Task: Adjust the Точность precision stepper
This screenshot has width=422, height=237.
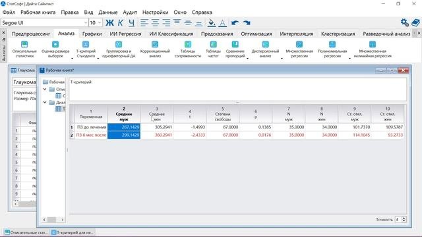Action: (404, 219)
